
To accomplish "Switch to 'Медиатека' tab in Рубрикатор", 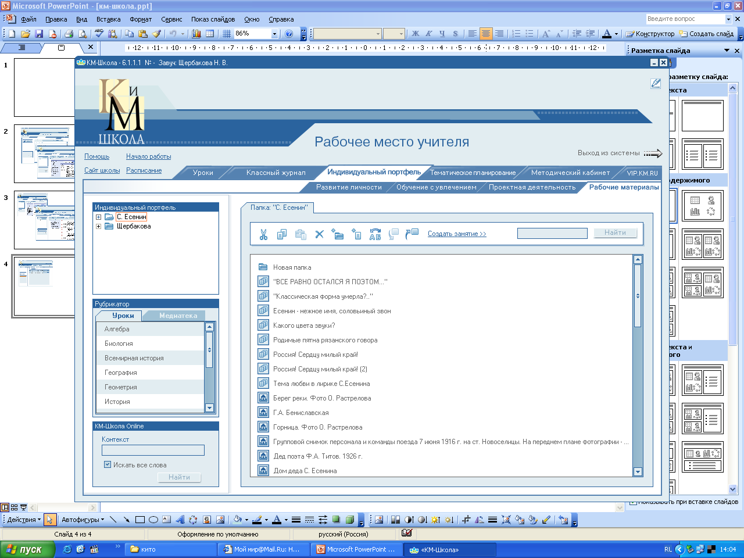I will click(178, 316).
